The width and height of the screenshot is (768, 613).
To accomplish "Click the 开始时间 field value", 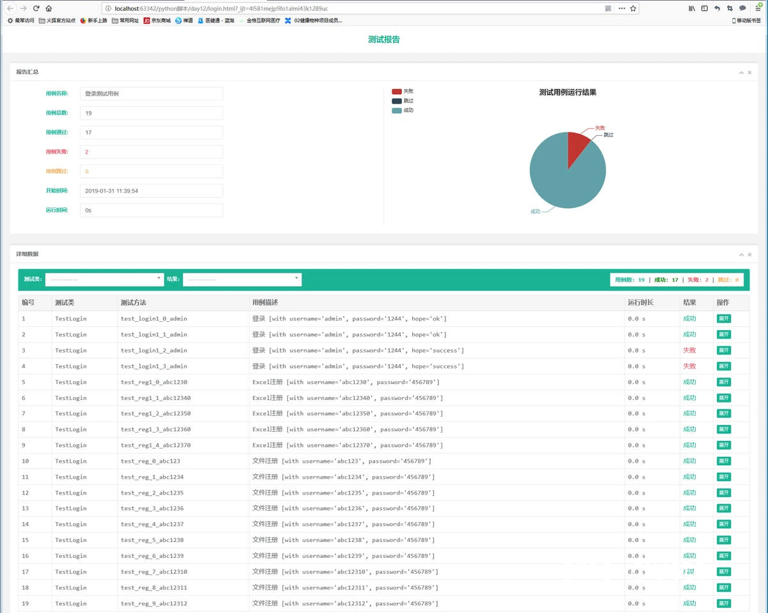I will click(x=151, y=191).
